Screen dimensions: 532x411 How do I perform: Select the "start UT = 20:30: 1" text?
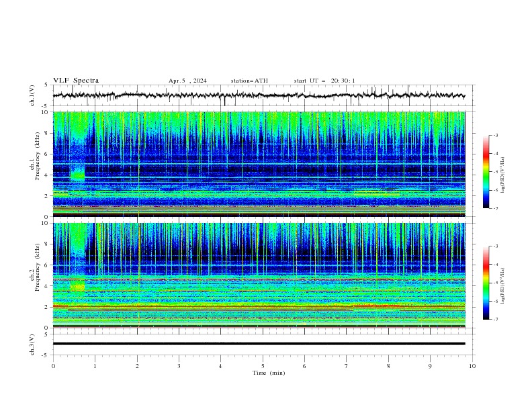[324, 81]
